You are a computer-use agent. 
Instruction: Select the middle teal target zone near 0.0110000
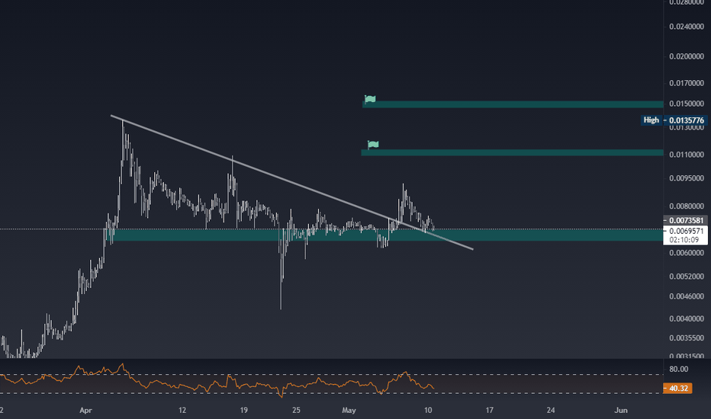512,152
